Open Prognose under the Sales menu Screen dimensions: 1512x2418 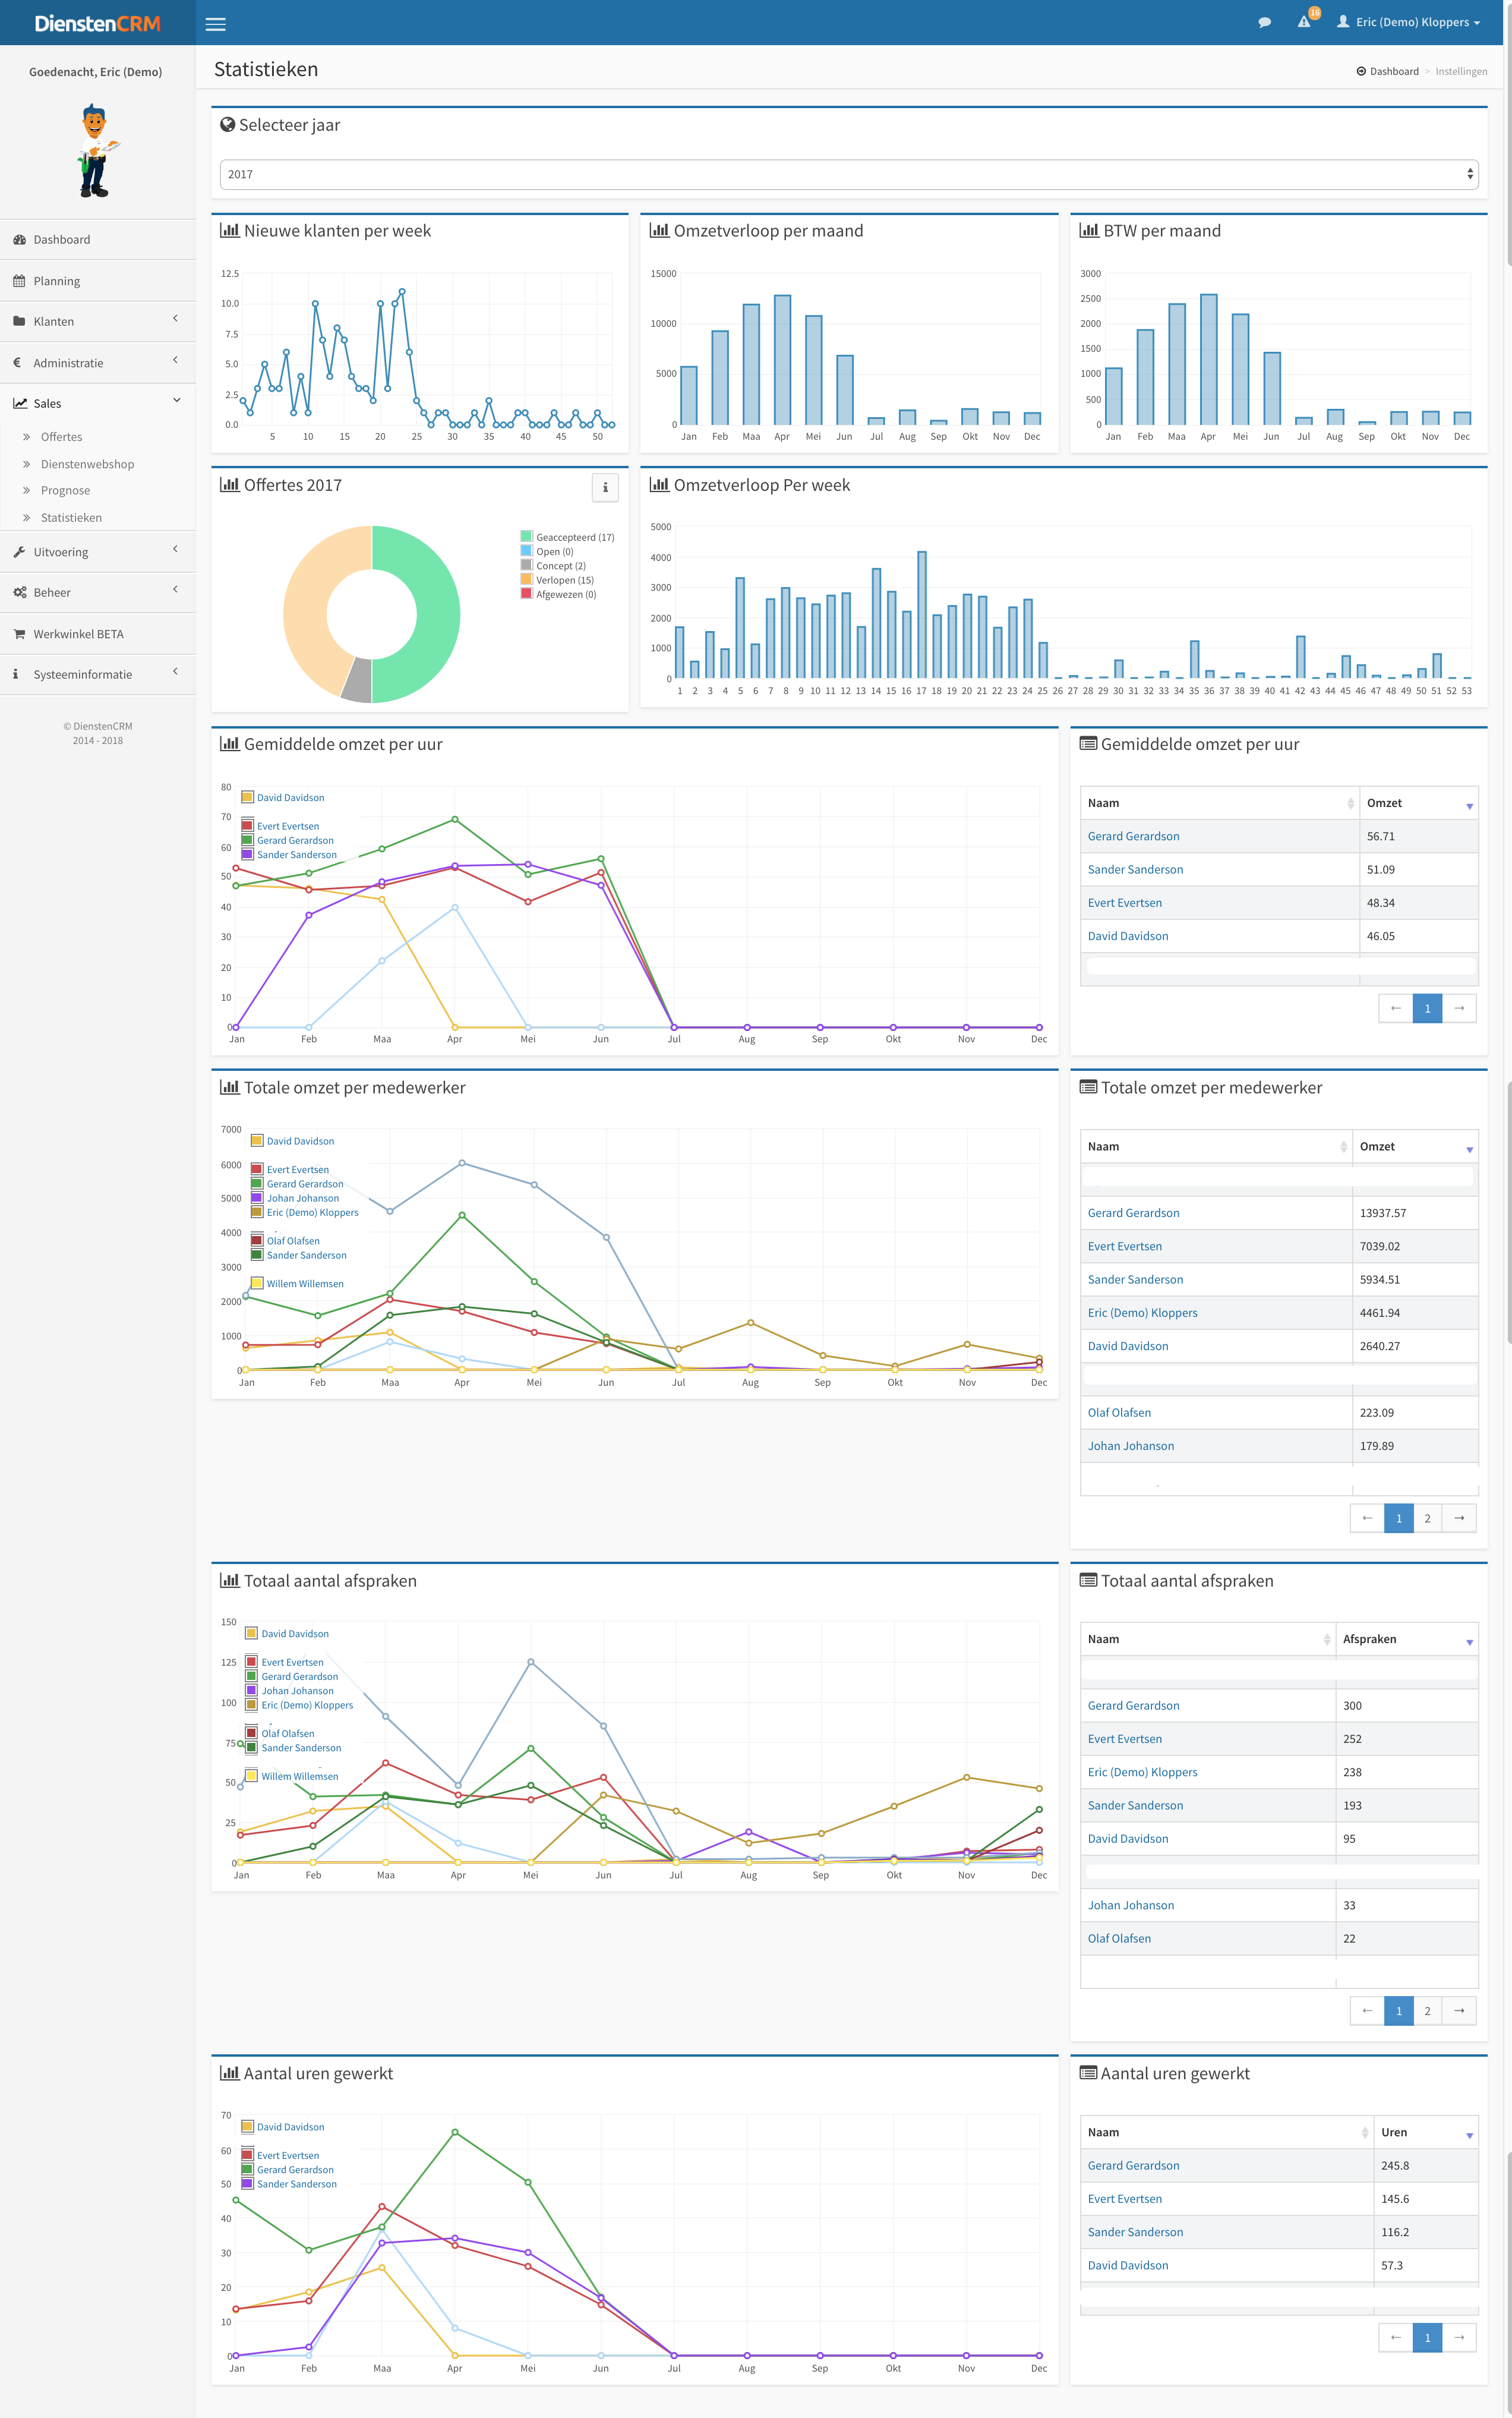click(x=65, y=490)
